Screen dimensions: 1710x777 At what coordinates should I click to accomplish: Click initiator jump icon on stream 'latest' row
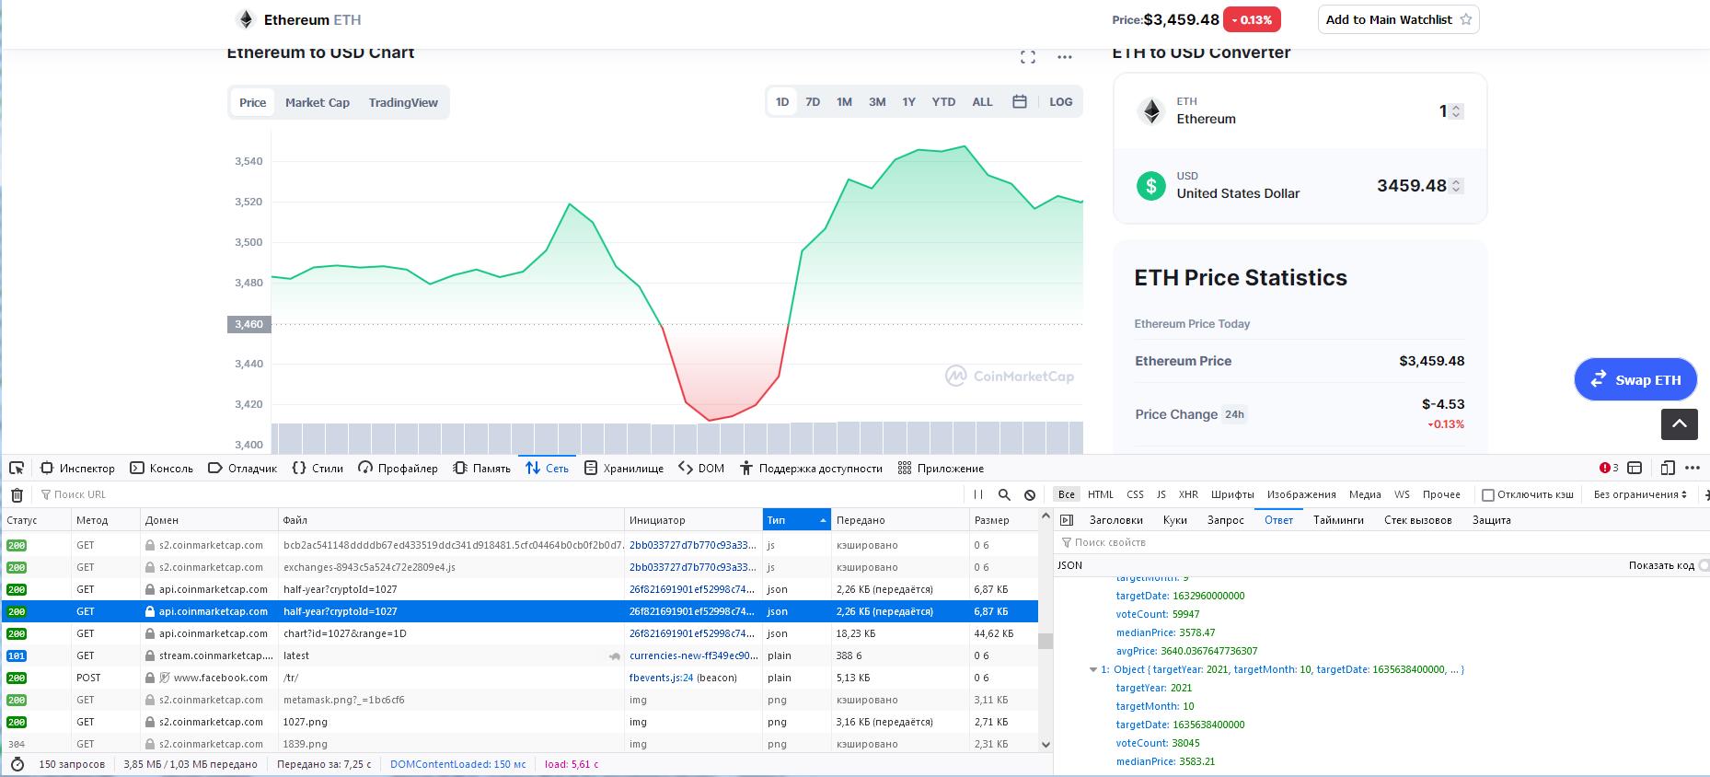point(614,656)
